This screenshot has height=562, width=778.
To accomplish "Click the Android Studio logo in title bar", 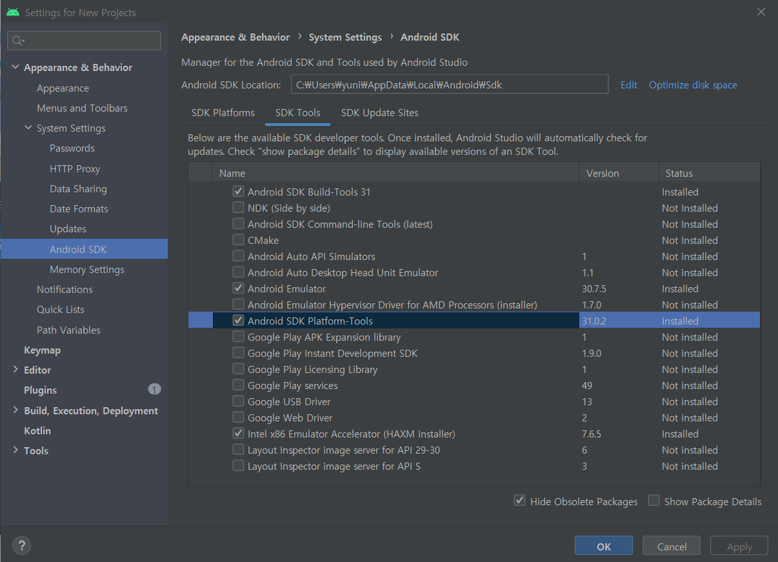I will pyautogui.click(x=13, y=12).
